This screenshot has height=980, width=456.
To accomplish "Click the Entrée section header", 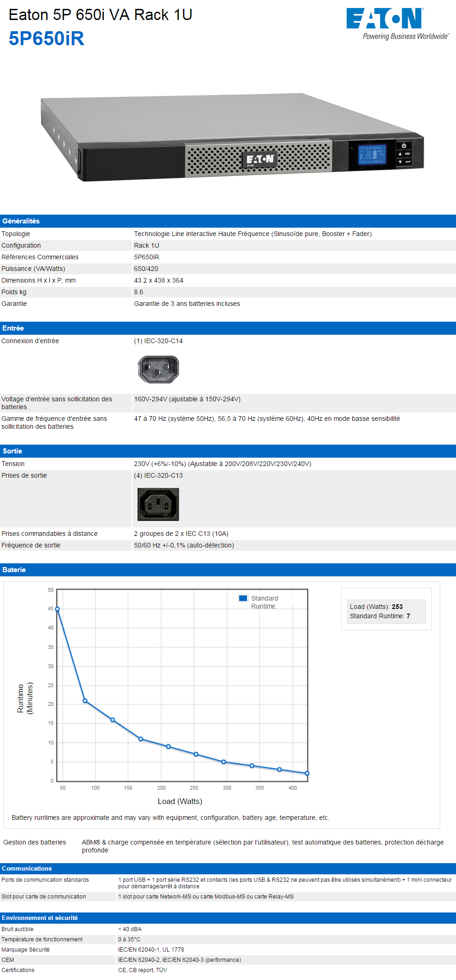I will coord(228,328).
